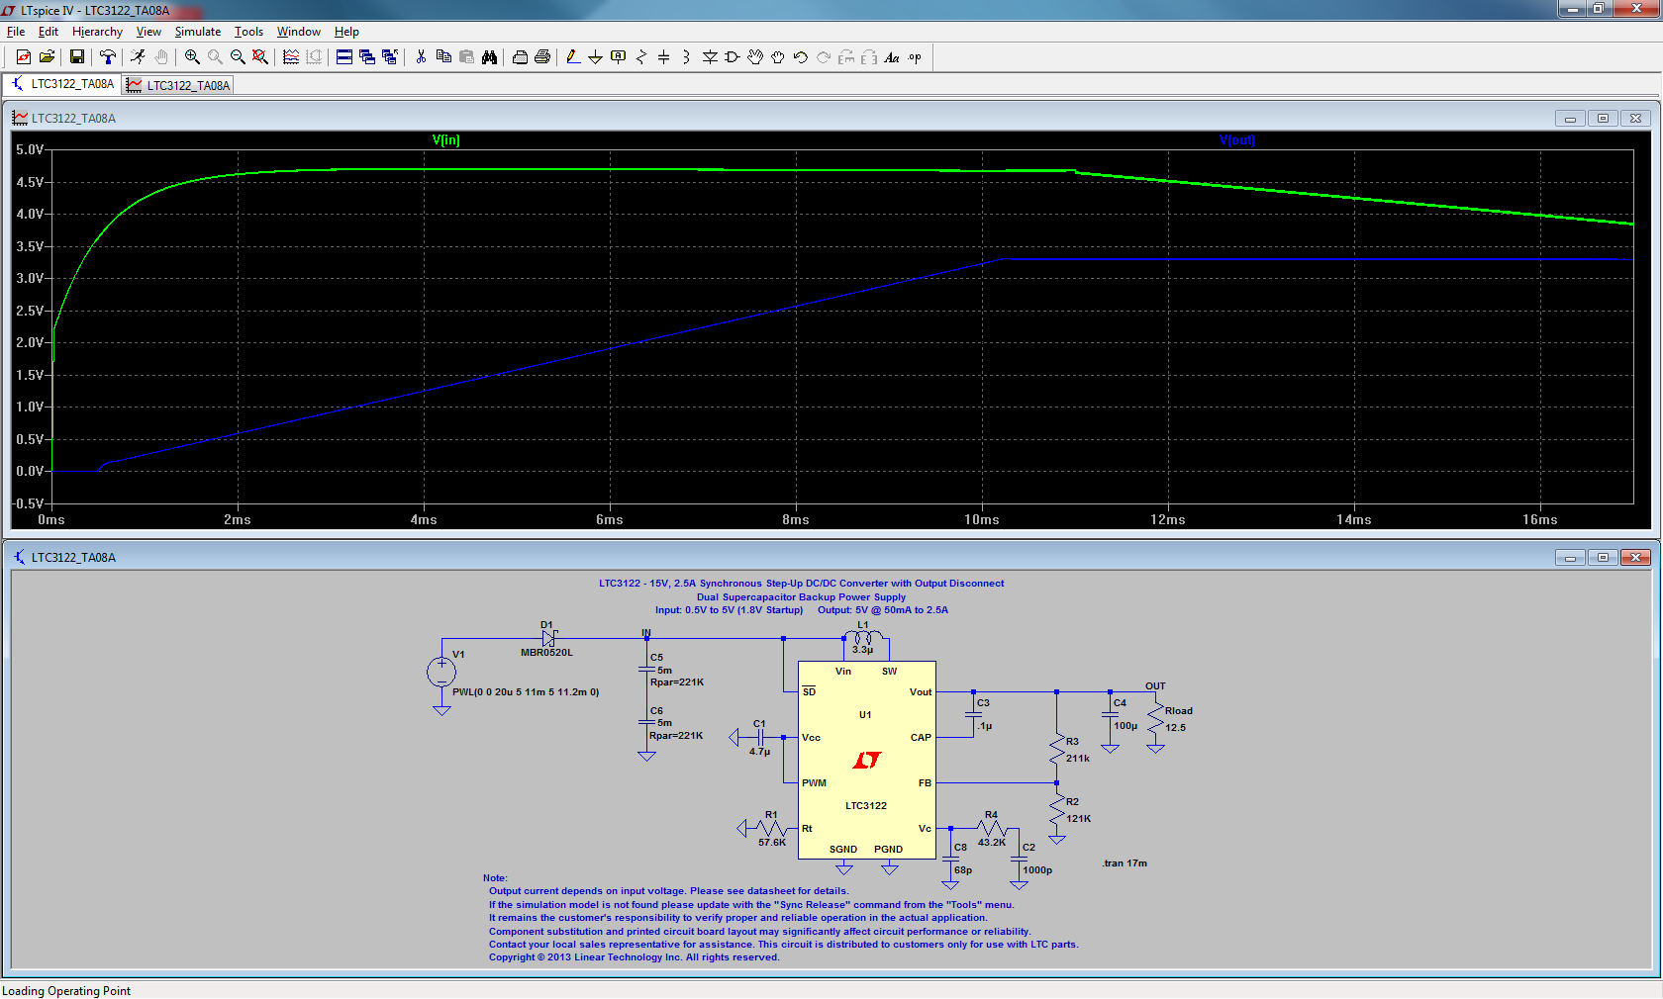Open the Help menu
The image size is (1663, 999).
(x=346, y=32)
